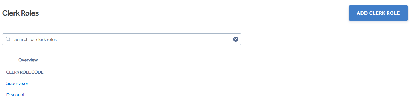Select the Supervisor table row
This screenshot has height=100, width=412.
205,83
